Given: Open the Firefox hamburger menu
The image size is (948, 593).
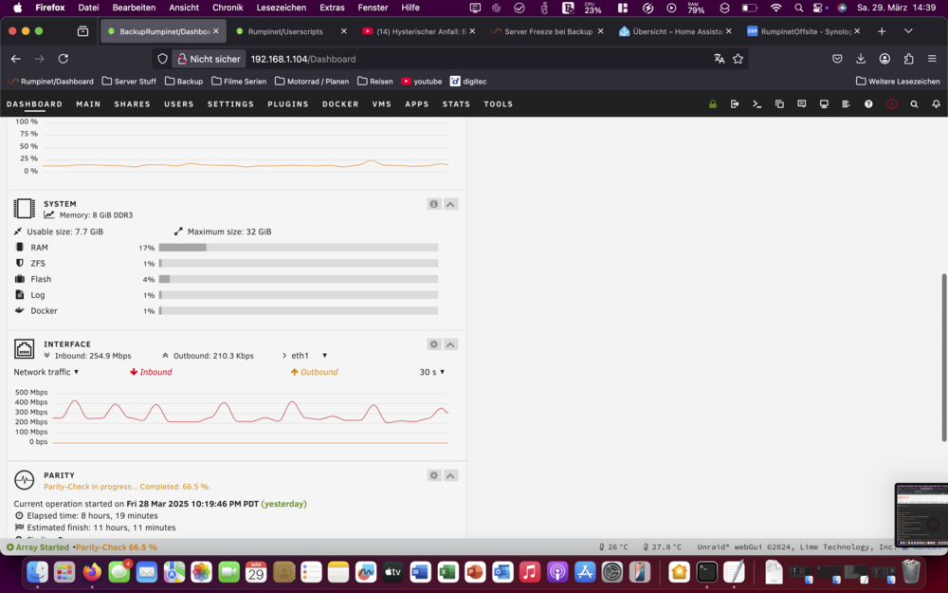Looking at the screenshot, I should 932,59.
